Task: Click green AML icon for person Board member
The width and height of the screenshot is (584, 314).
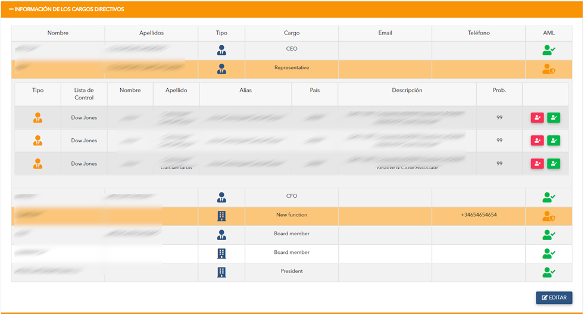Action: [x=549, y=235]
